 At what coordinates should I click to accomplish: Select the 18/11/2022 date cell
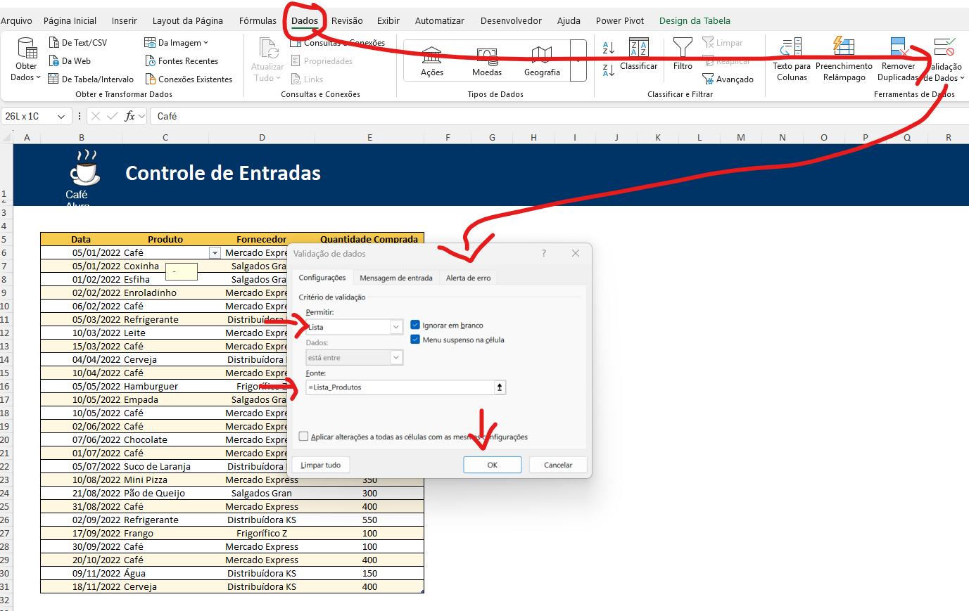pos(82,586)
